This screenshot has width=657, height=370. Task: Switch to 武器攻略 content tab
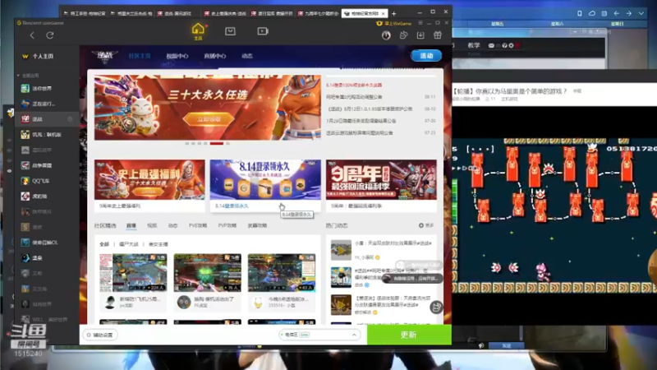pyautogui.click(x=257, y=225)
